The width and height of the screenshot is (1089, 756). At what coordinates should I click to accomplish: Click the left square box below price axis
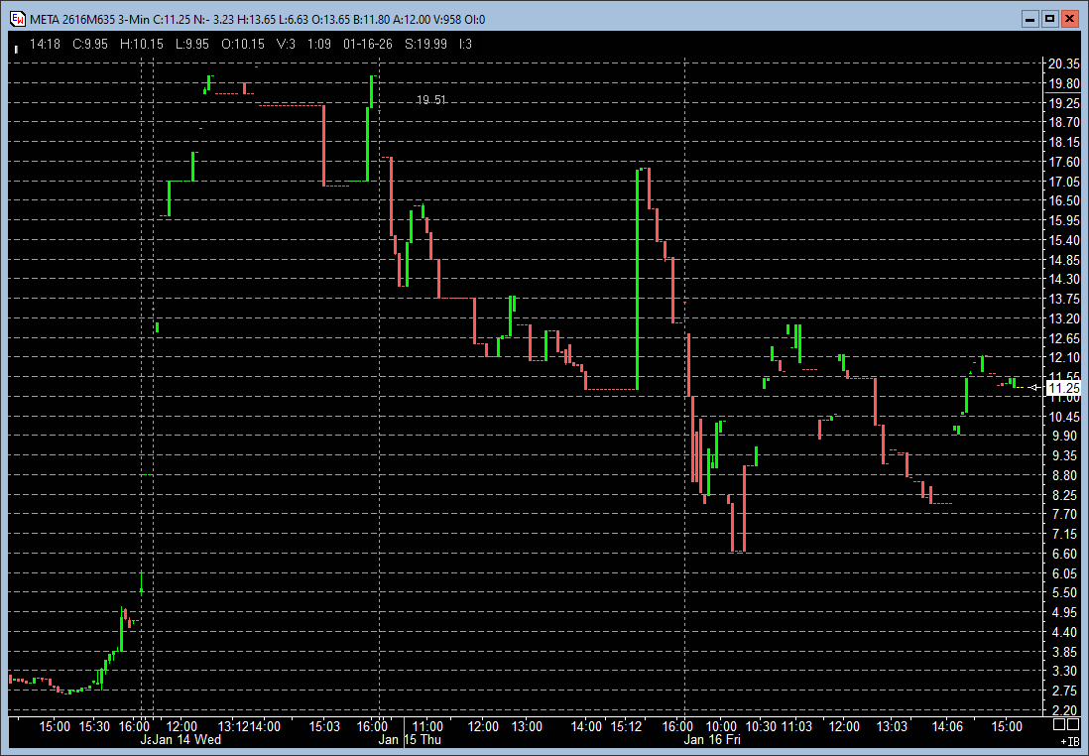tap(1057, 725)
